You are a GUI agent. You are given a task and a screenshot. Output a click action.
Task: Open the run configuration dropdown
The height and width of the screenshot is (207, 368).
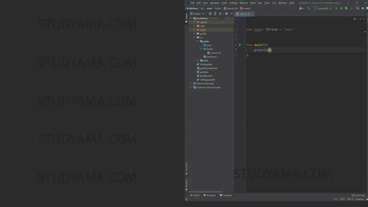323,8
